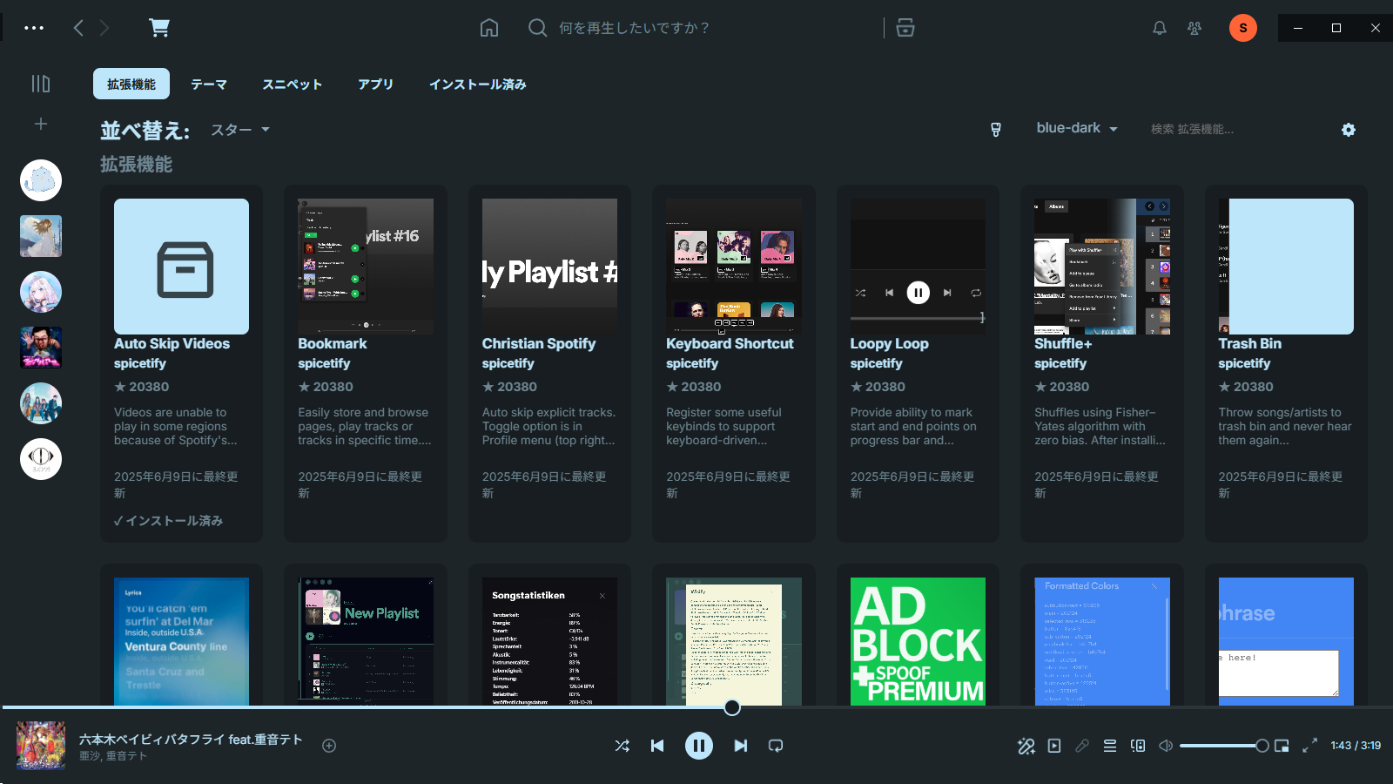Switch to the スニペット tab
1393x784 pixels.
click(293, 84)
